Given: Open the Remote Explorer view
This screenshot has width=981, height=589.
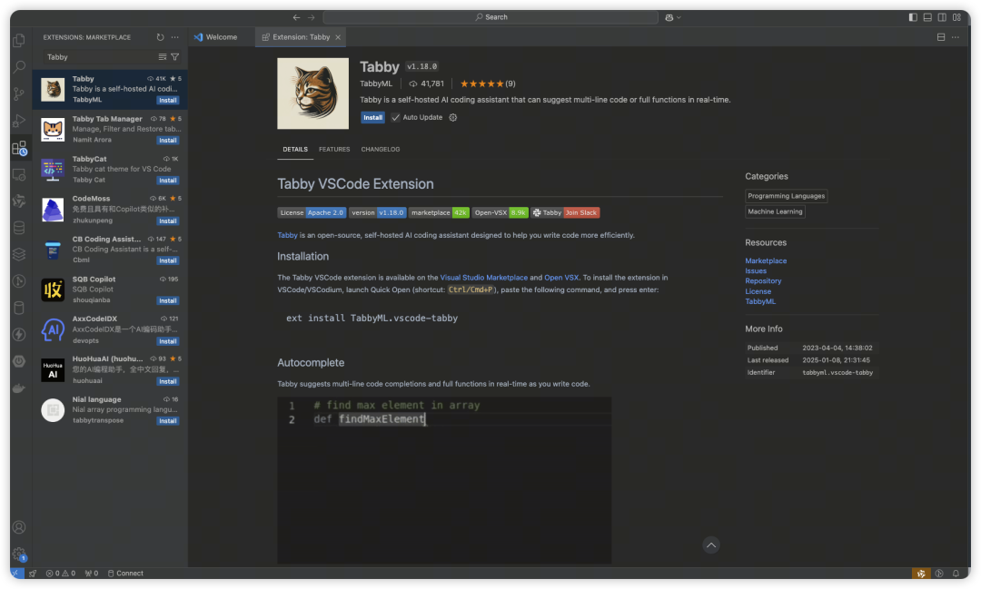Looking at the screenshot, I should coord(19,174).
